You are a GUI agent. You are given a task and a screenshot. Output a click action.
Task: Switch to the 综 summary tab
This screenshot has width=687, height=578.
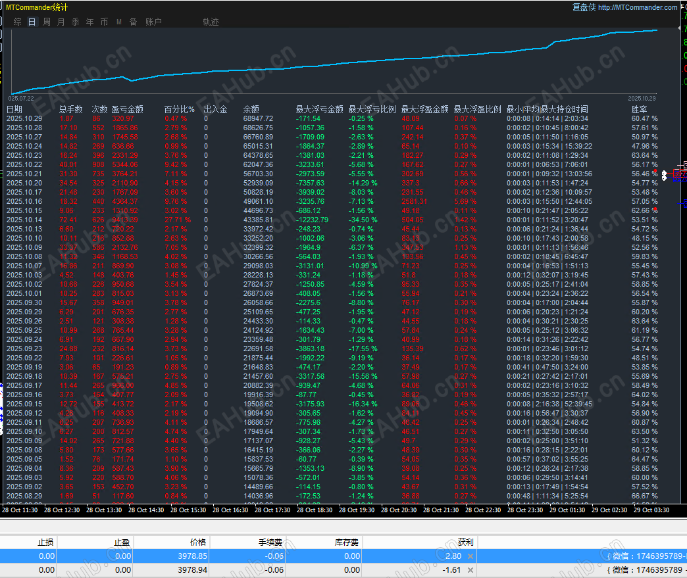pyautogui.click(x=17, y=22)
